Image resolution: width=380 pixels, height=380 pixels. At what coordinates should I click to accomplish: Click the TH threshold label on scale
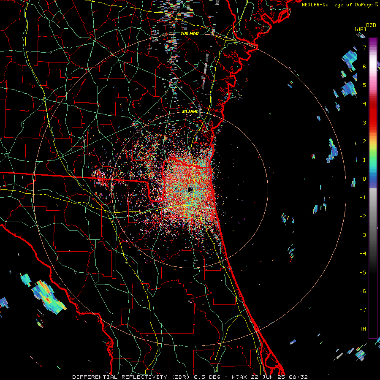point(363,329)
